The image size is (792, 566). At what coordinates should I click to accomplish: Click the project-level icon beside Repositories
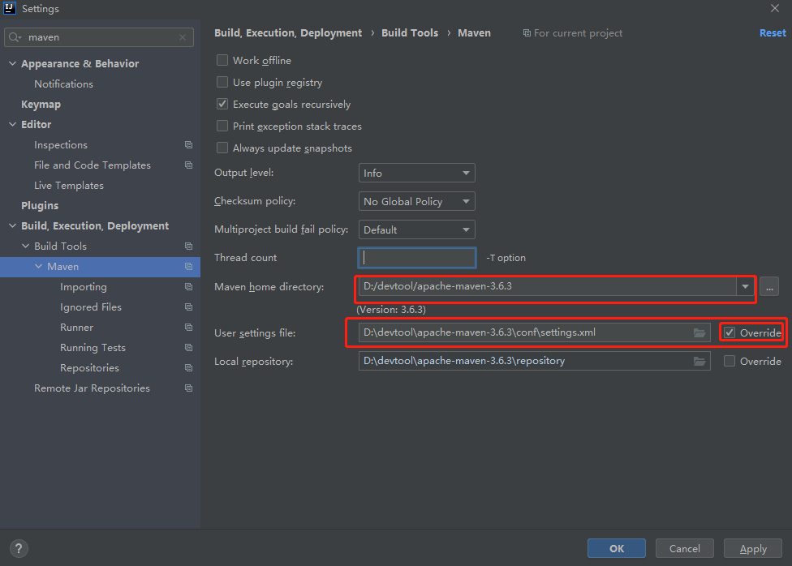188,367
